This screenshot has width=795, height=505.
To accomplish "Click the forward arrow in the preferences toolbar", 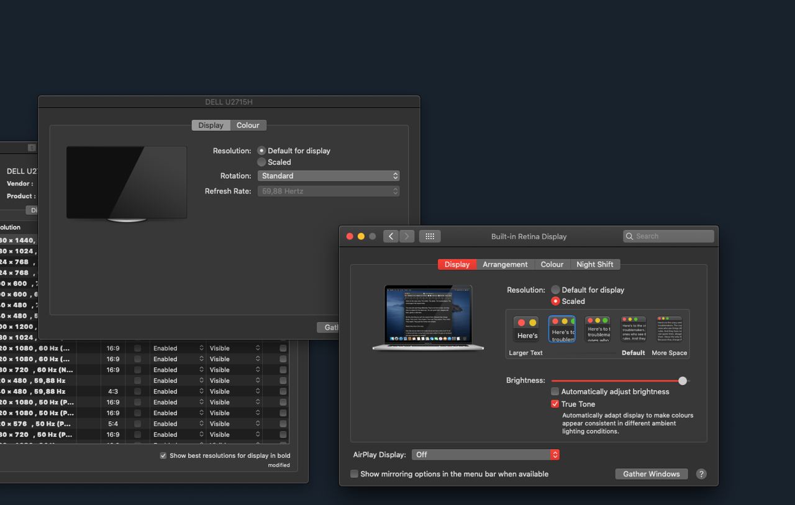I will click(x=407, y=236).
